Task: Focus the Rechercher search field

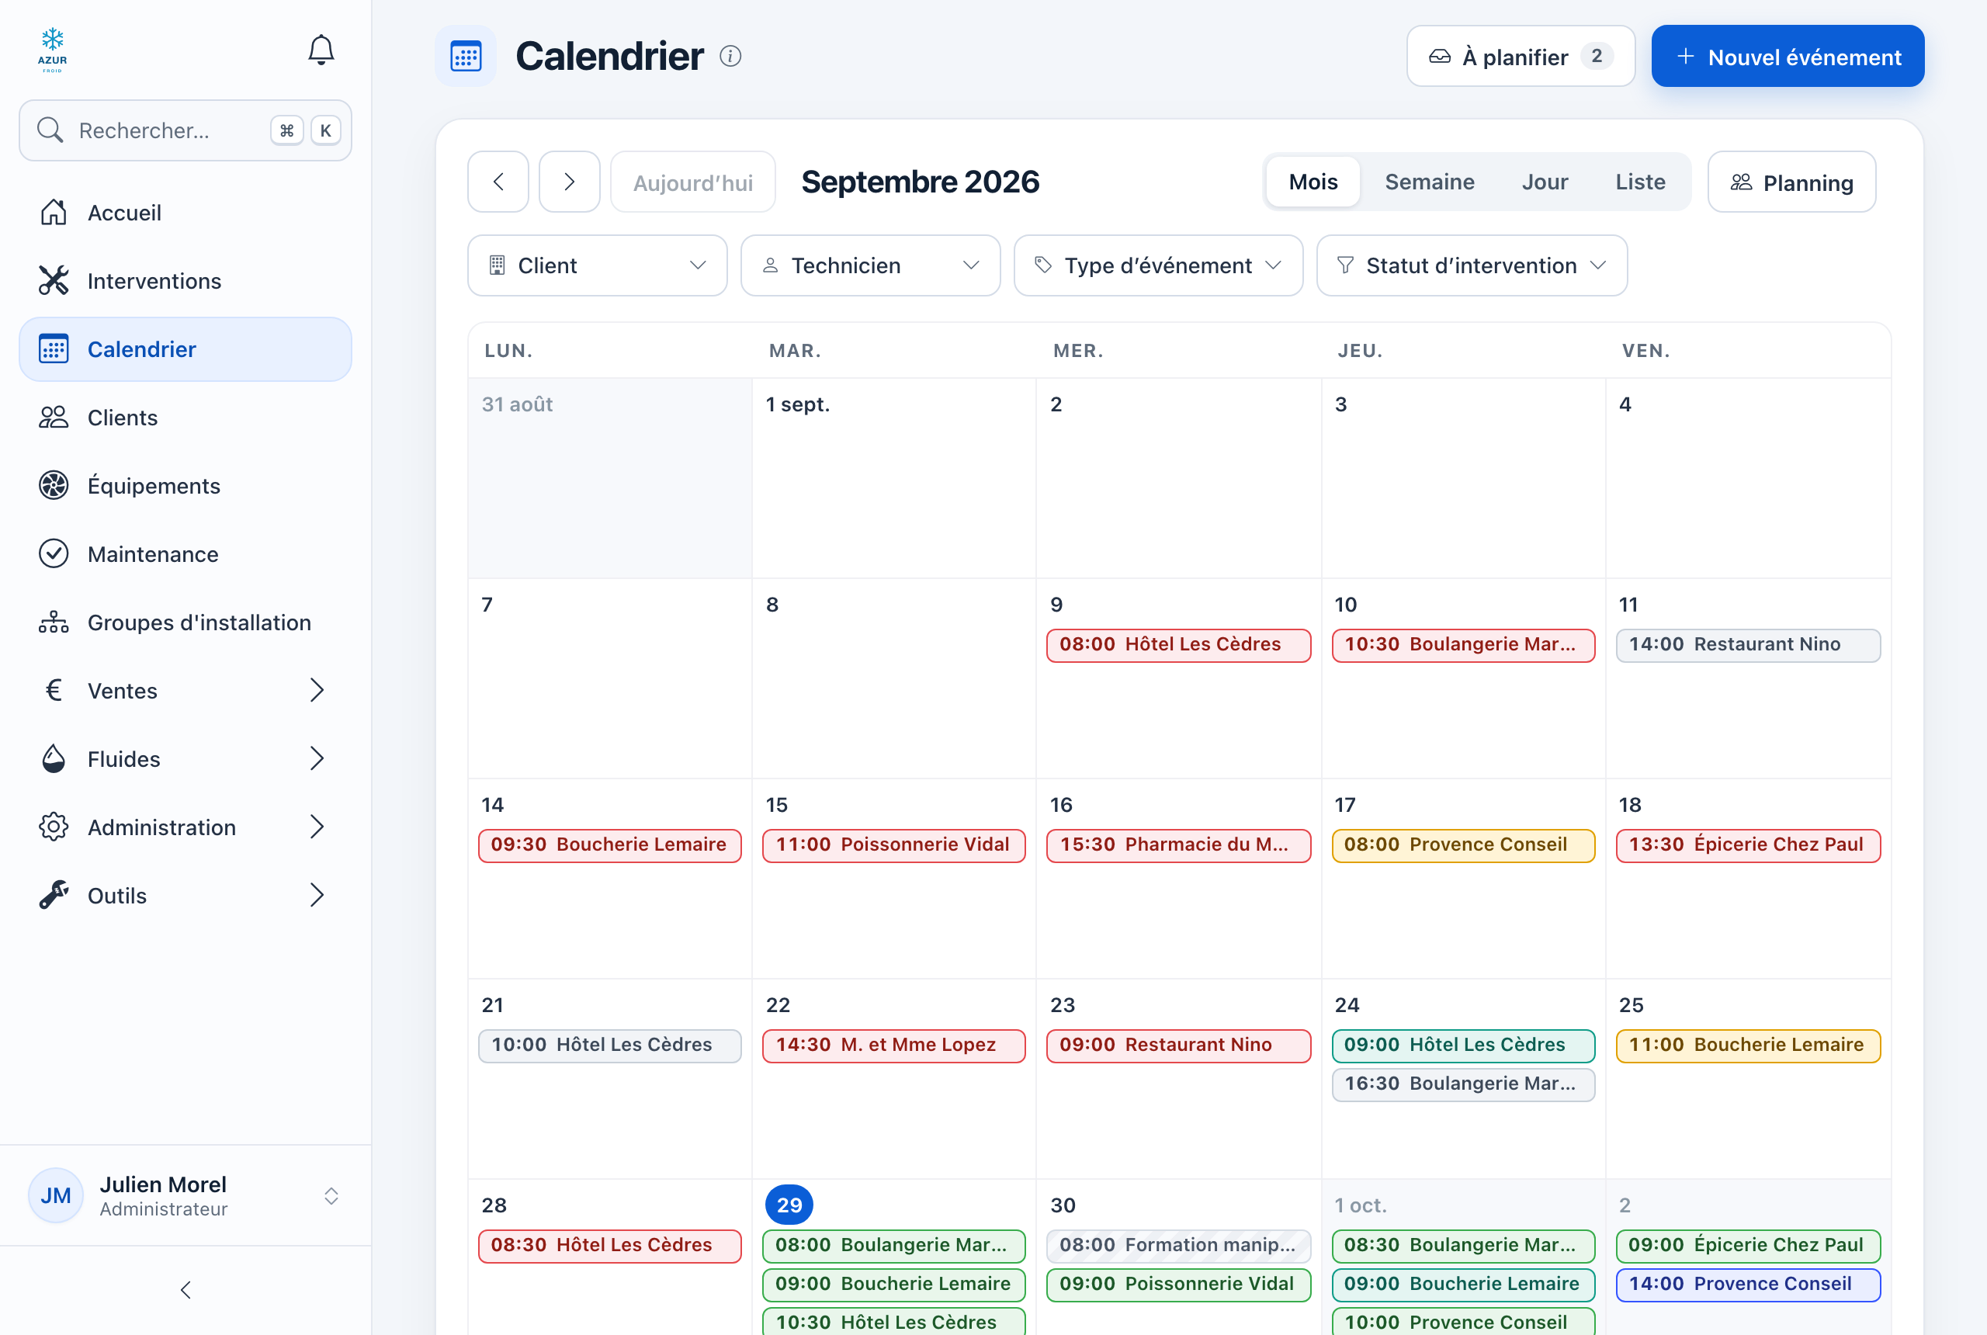Action: [186, 130]
